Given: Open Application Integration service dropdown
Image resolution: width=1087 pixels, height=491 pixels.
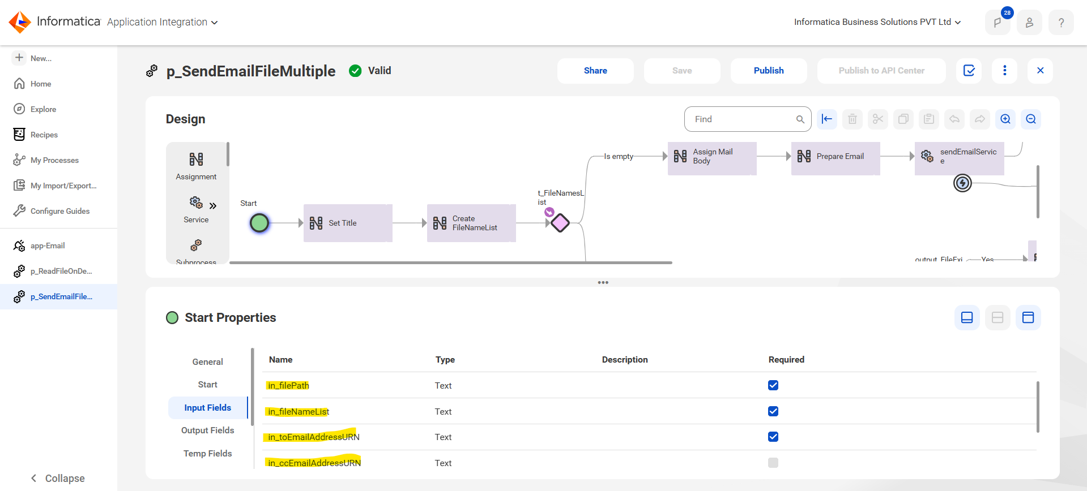Looking at the screenshot, I should 163,22.
